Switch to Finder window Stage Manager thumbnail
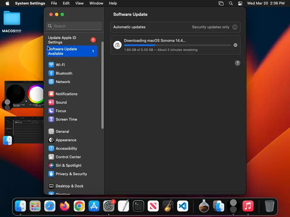The height and width of the screenshot is (217, 290). [x=24, y=130]
